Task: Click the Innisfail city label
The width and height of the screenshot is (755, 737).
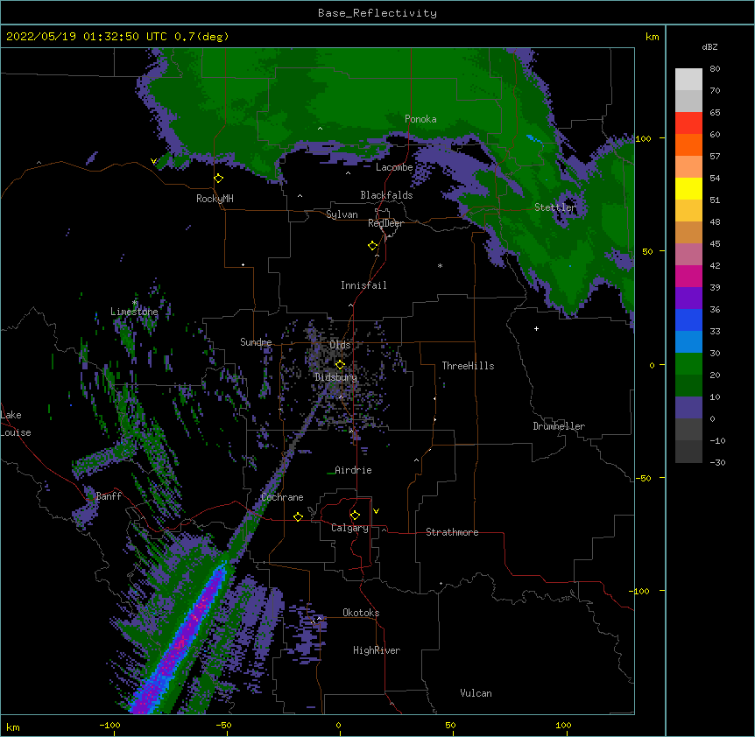Action: [363, 285]
